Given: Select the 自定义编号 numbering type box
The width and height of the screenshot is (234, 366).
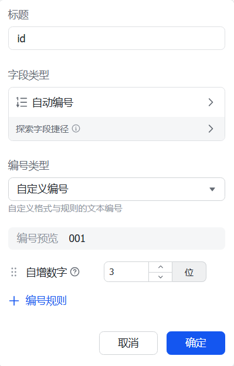Looking at the screenshot, I should click(x=117, y=189).
